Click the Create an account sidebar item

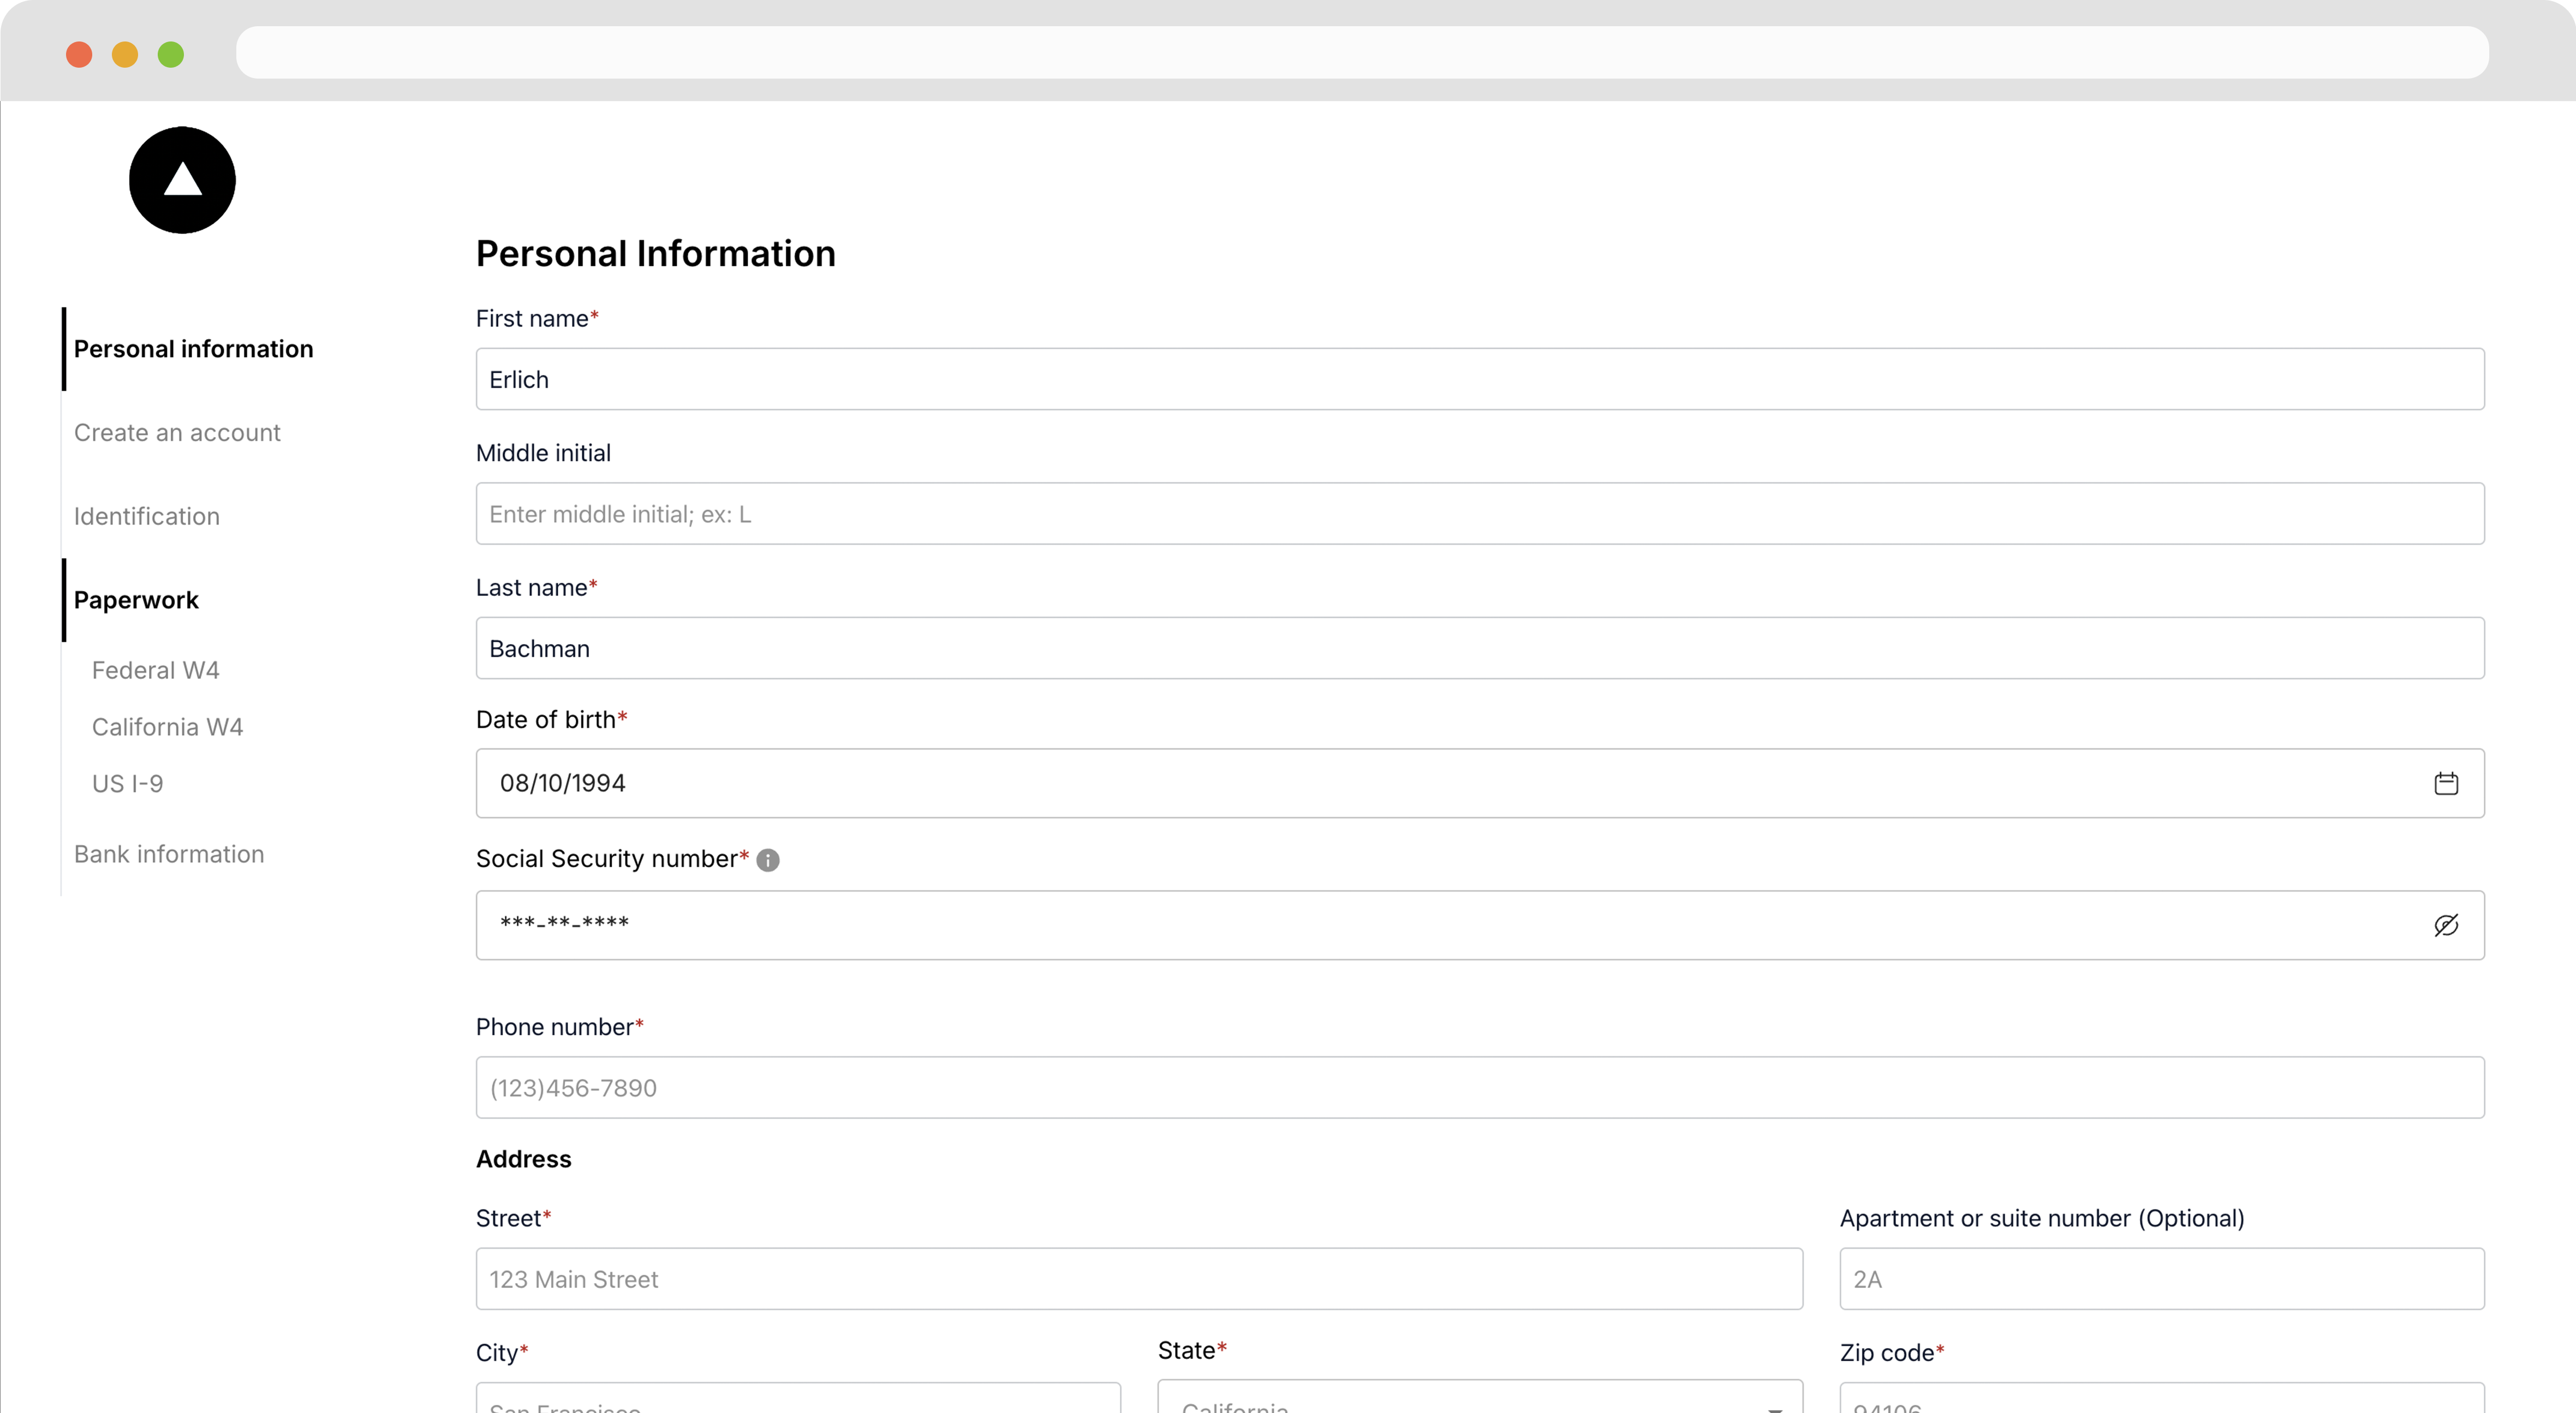click(176, 432)
